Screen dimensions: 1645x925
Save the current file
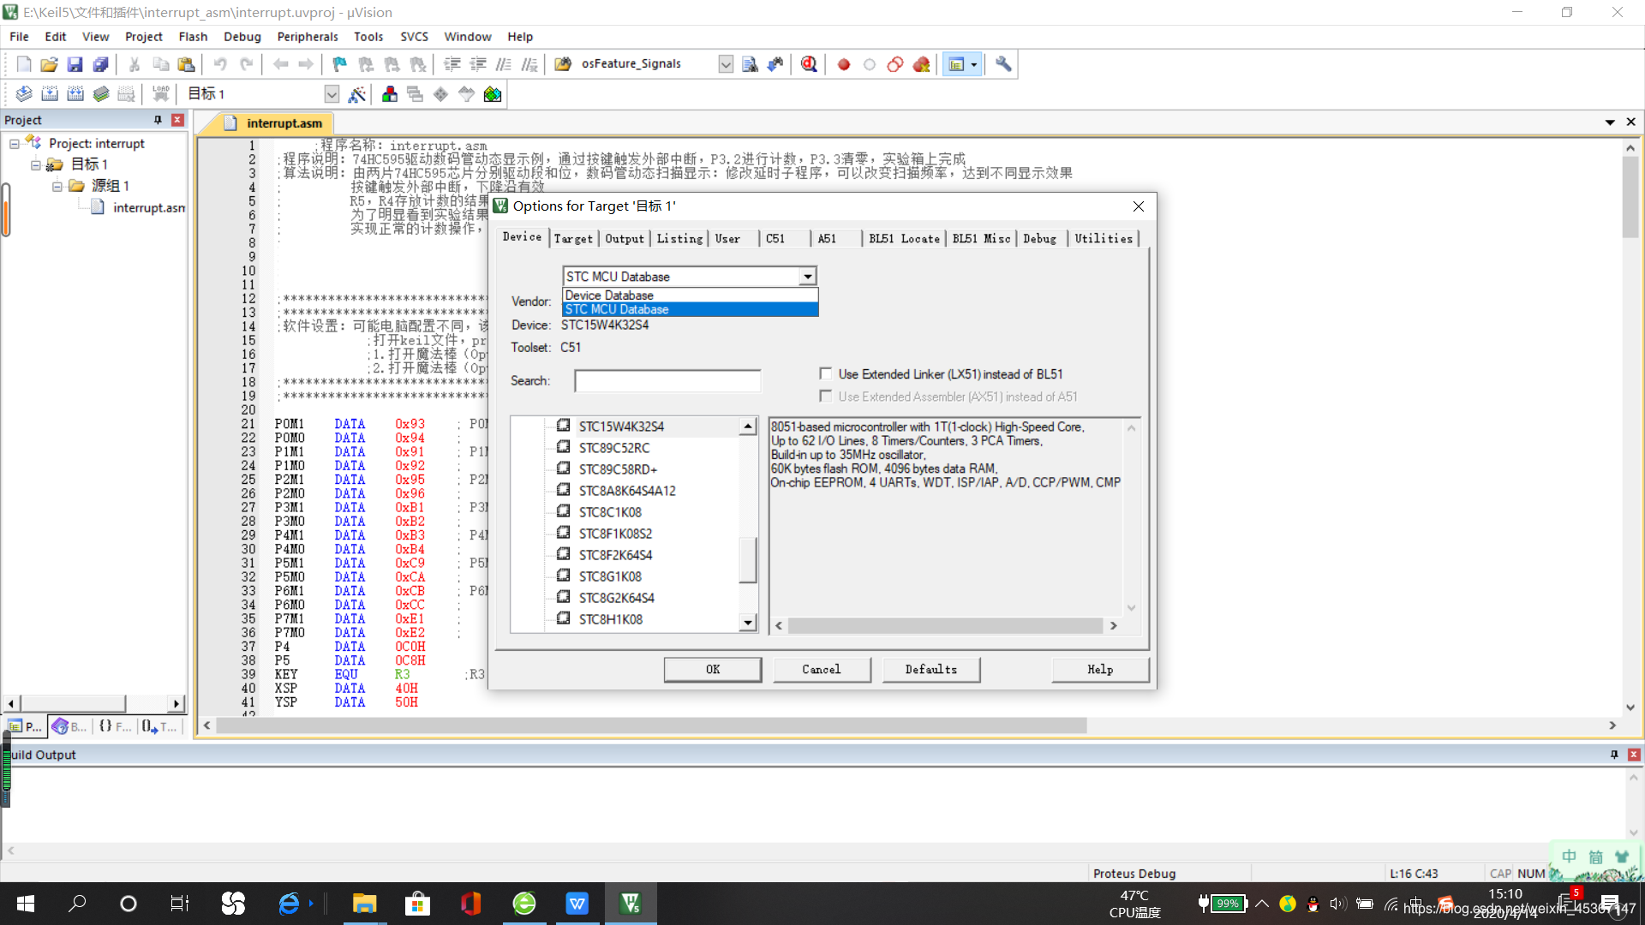point(75,64)
